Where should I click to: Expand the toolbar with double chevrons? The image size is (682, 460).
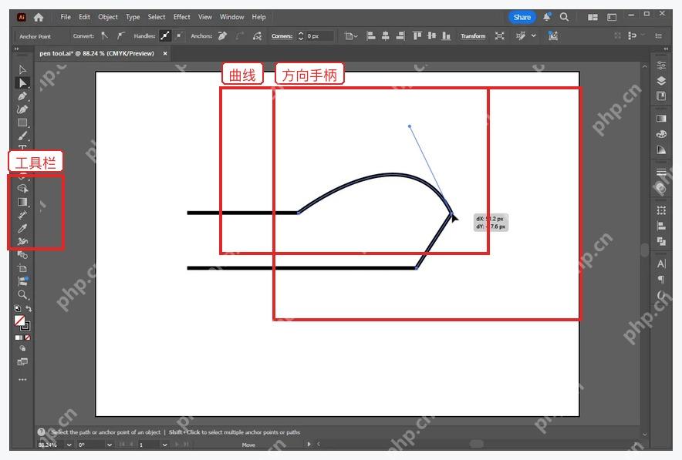(x=16, y=49)
